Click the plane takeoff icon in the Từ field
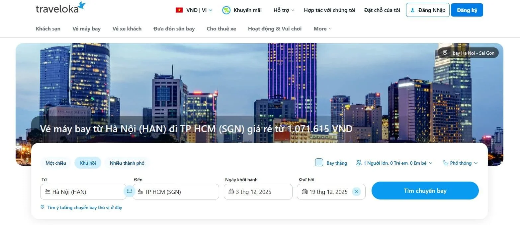 click(47, 192)
